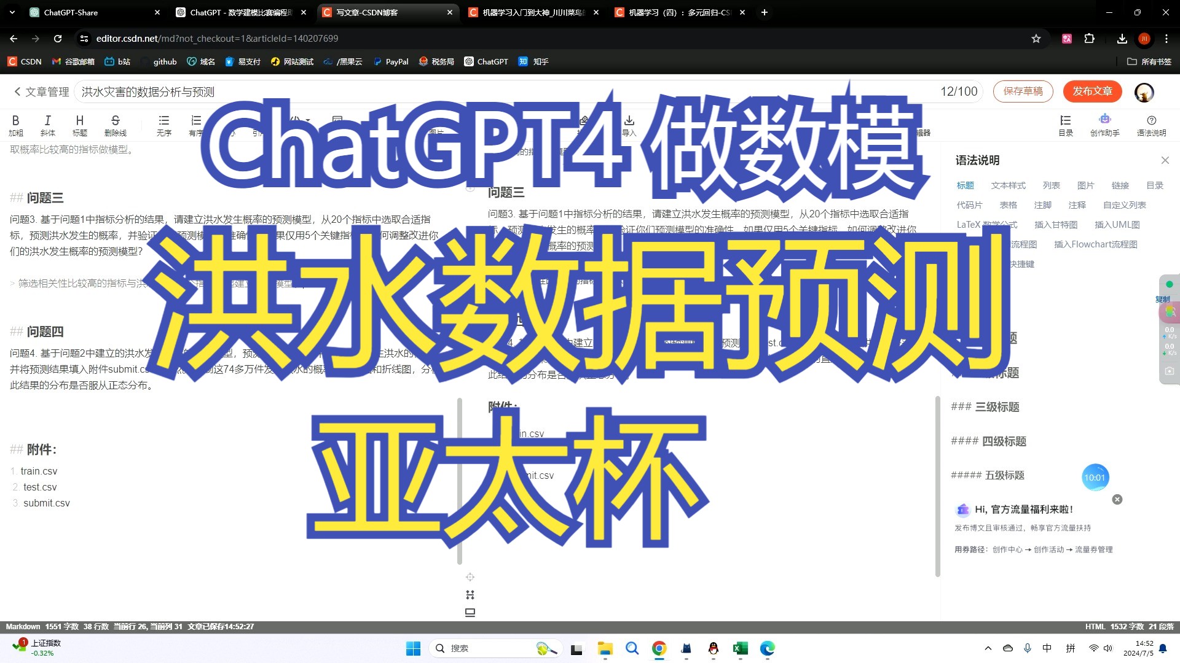The width and height of the screenshot is (1180, 663).
Task: Open the 所有书签 folder
Action: pyautogui.click(x=1149, y=61)
